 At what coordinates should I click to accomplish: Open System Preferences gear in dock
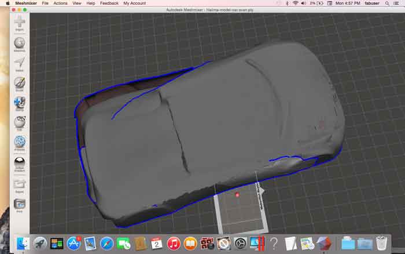241,244
